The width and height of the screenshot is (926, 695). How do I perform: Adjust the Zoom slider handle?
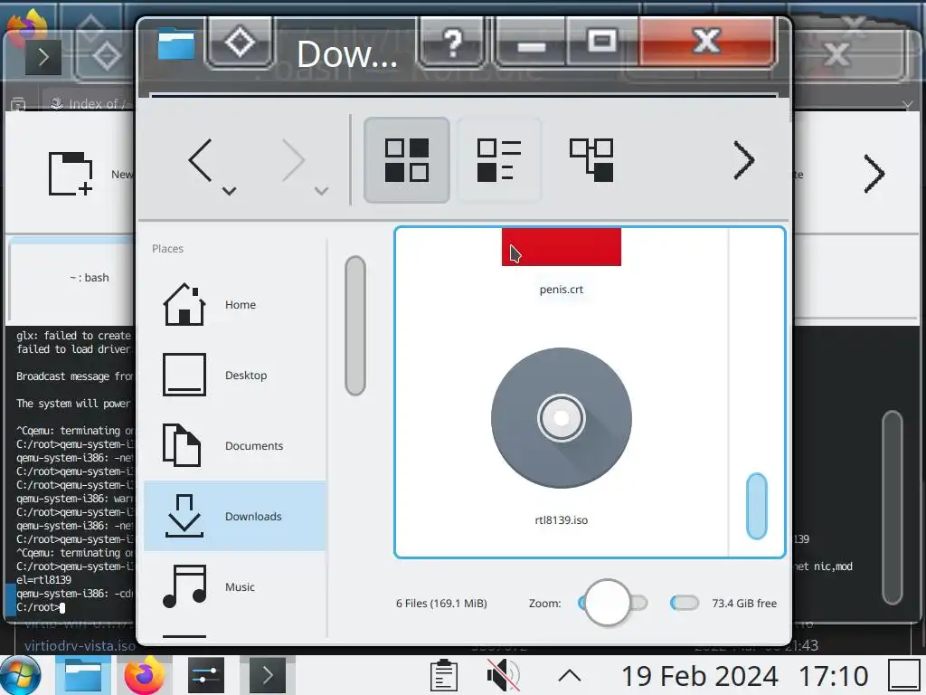(607, 603)
